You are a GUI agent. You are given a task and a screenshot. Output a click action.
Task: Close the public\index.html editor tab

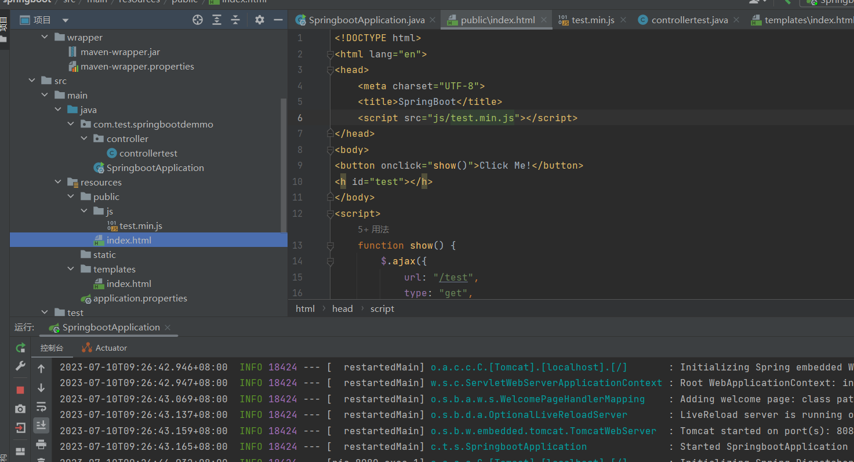click(544, 20)
